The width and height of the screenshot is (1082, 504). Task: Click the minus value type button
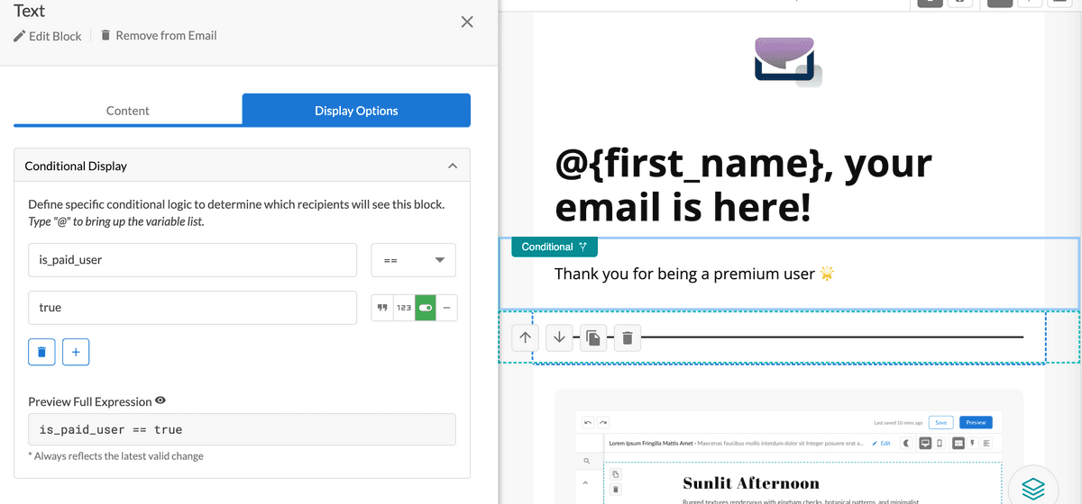click(x=447, y=308)
